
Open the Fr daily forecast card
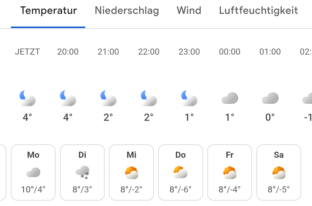[x=230, y=172]
